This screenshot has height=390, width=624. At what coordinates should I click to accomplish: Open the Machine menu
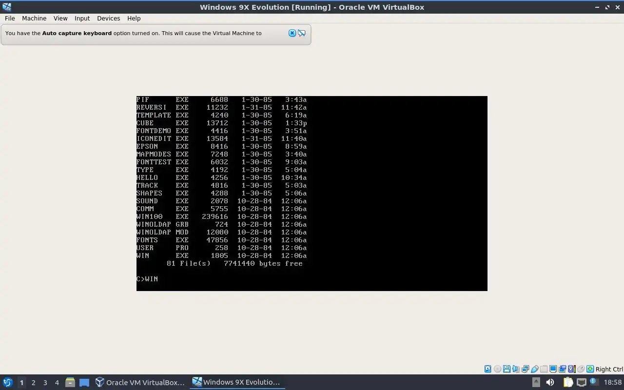point(34,18)
